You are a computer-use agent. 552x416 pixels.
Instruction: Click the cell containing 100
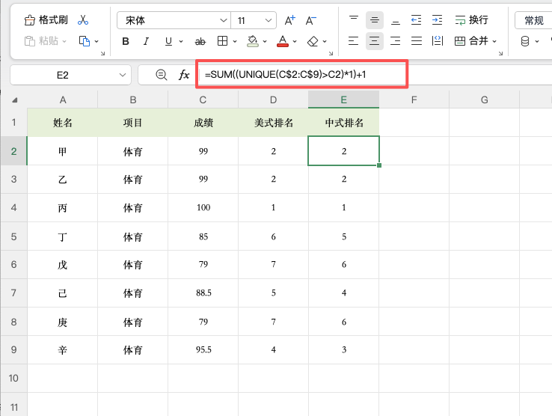coord(203,207)
